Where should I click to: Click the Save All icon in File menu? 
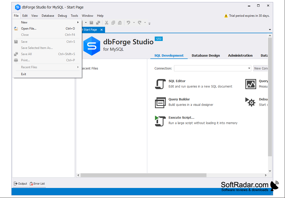tap(16, 54)
